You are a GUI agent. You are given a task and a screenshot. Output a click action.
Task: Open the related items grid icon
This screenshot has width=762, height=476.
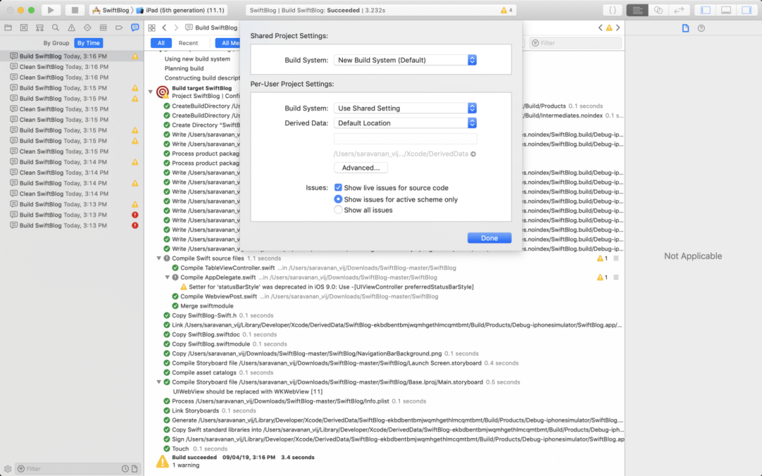pos(152,28)
